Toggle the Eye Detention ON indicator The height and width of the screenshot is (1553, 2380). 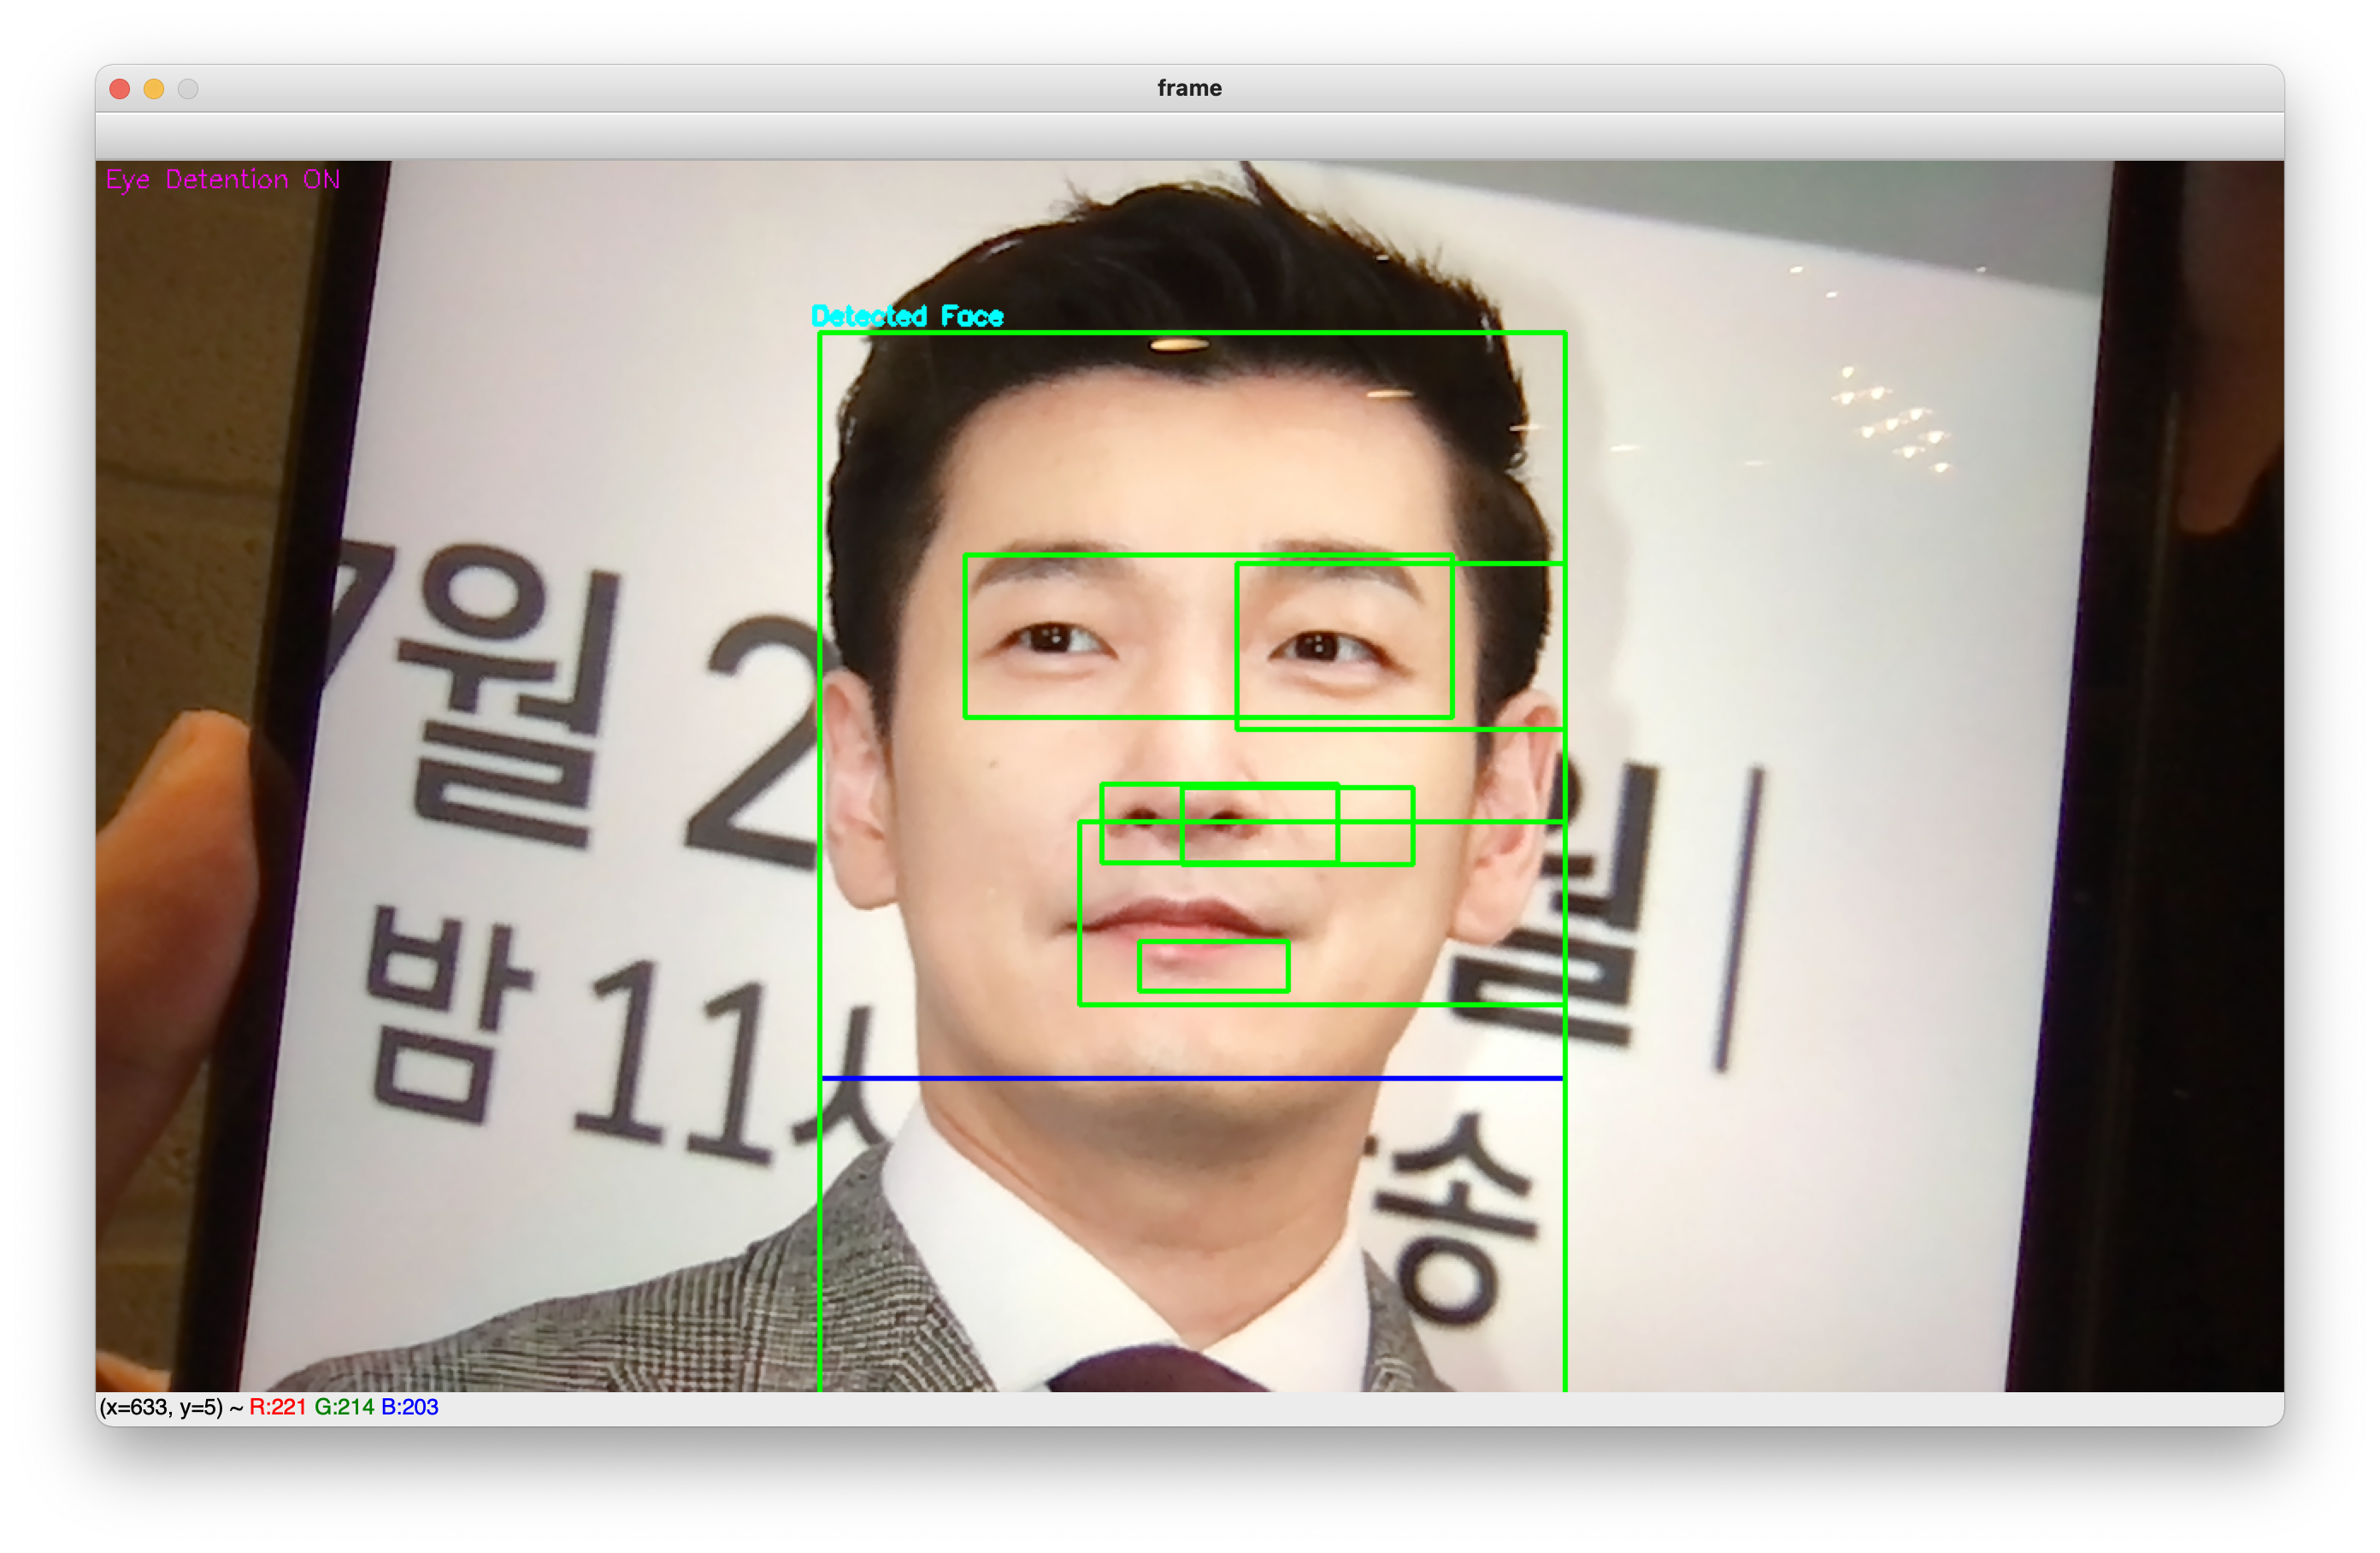pos(222,180)
